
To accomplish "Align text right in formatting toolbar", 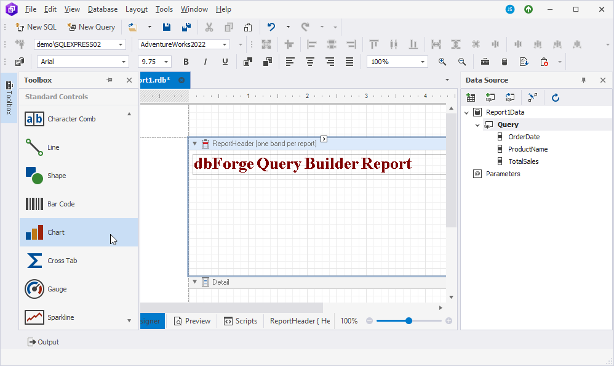I will [330, 62].
